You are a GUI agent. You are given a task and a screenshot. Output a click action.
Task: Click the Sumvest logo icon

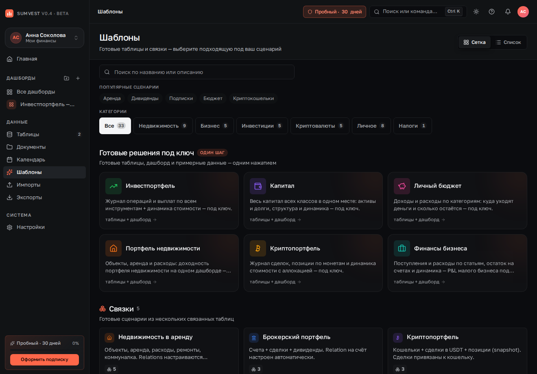(x=9, y=13)
